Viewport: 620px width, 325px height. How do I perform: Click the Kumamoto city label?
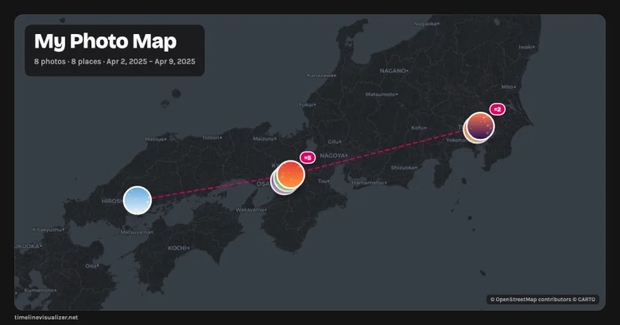click(x=39, y=290)
